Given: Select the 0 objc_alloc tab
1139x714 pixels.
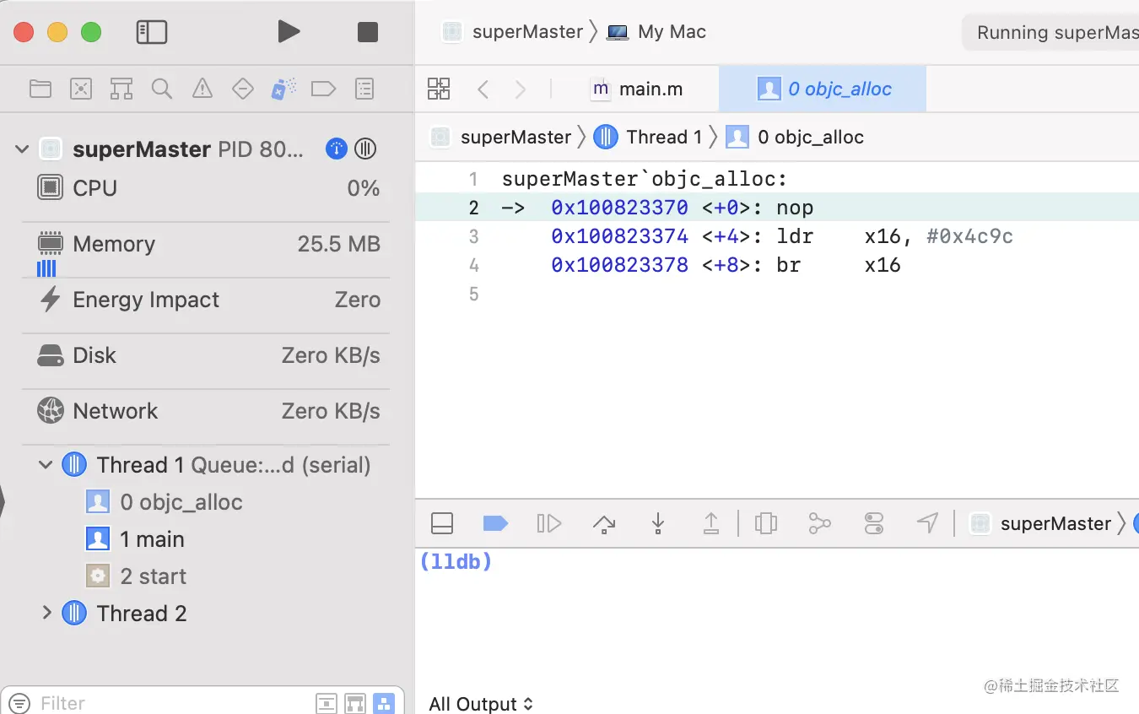Looking at the screenshot, I should [x=823, y=89].
